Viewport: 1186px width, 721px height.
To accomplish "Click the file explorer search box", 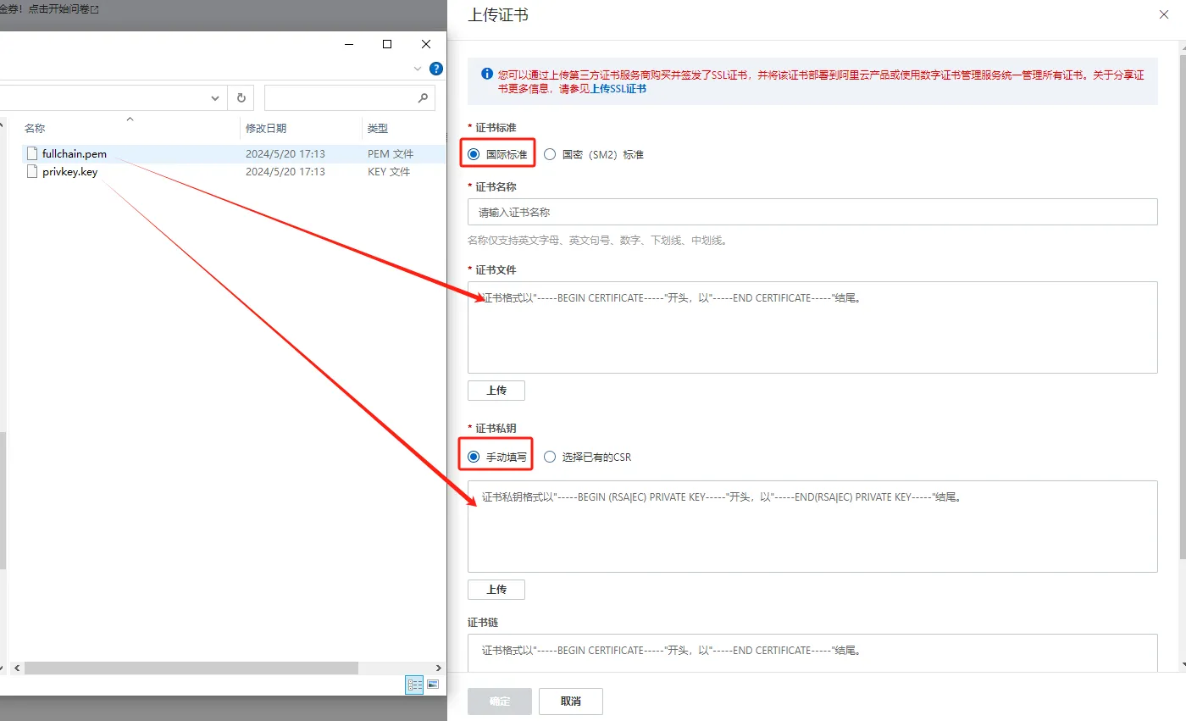I will [350, 98].
